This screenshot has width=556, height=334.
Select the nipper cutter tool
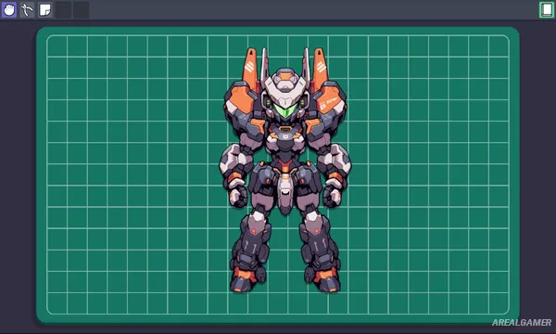pos(27,9)
